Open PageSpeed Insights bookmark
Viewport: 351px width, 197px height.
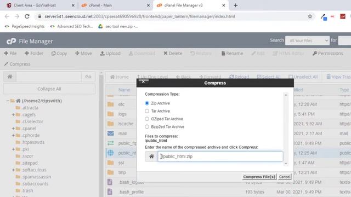tap(25, 26)
